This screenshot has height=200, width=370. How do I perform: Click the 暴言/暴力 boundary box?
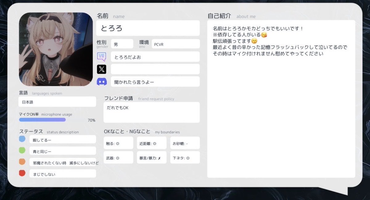click(x=152, y=157)
